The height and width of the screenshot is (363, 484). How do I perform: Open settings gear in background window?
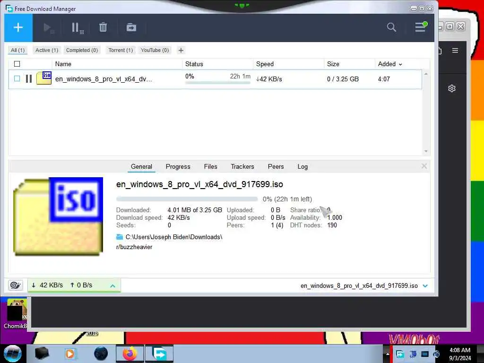click(x=451, y=88)
